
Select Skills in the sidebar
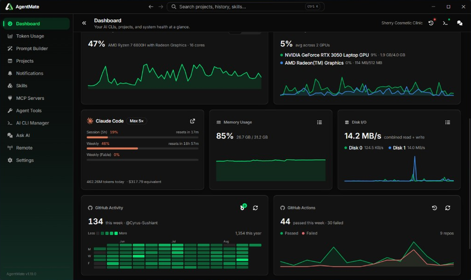coord(36,85)
